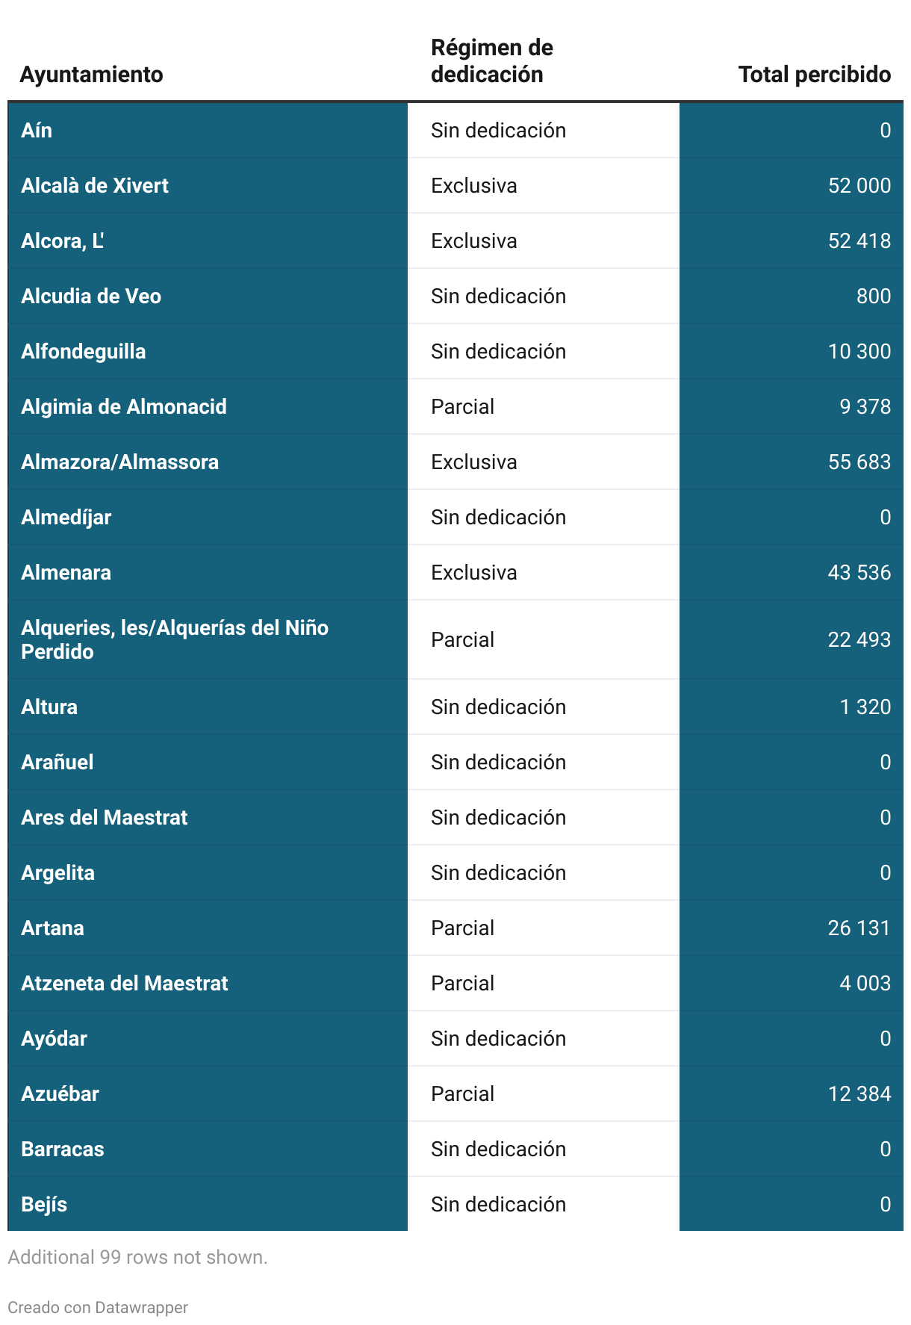Select the Algimia de Almonacid cell
Image resolution: width=911 pixels, height=1325 pixels.
(x=208, y=406)
